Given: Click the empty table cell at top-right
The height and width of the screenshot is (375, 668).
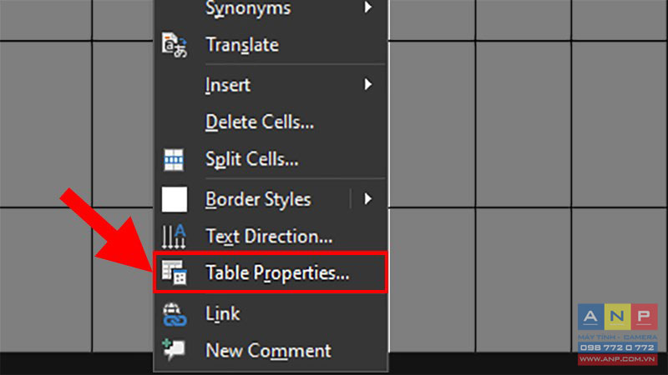Looking at the screenshot, I should [x=620, y=19].
